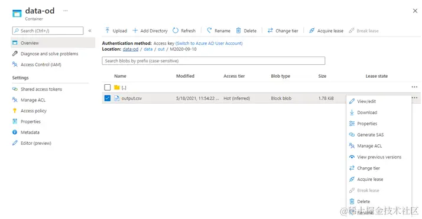The width and height of the screenshot is (422, 219).
Task: Open the [..] parent folder
Action: [124, 88]
